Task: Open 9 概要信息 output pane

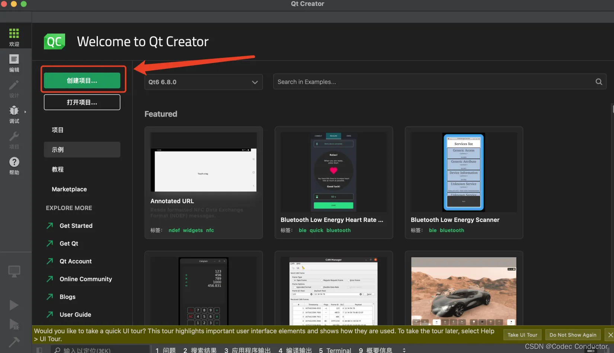Action: coord(375,350)
